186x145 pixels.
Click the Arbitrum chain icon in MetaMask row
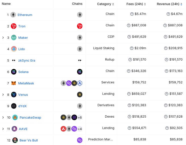coord(80,83)
